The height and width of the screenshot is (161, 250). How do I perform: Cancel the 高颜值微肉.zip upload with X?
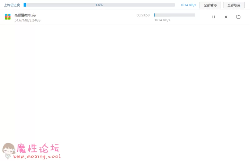click(x=226, y=17)
